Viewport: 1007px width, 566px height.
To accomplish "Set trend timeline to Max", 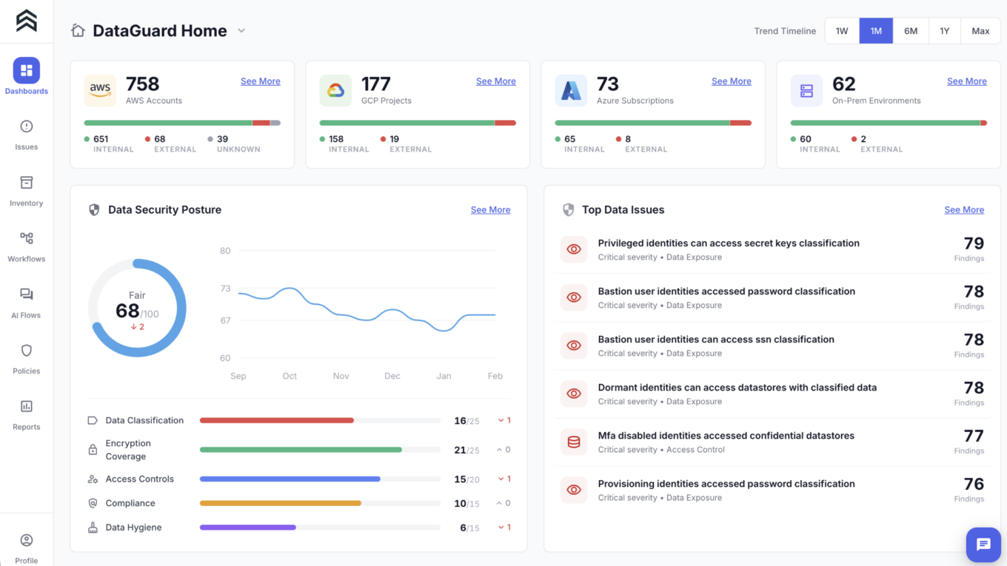I will pyautogui.click(x=980, y=31).
